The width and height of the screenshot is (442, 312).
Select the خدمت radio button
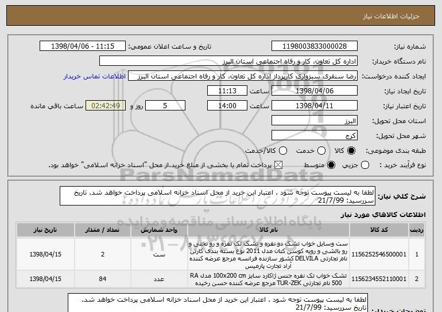coord(321,151)
